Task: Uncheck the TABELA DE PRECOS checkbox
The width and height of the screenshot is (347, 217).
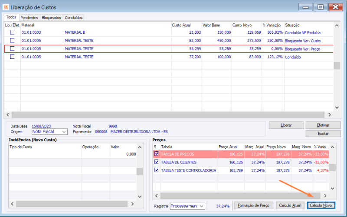Action: coord(157,154)
